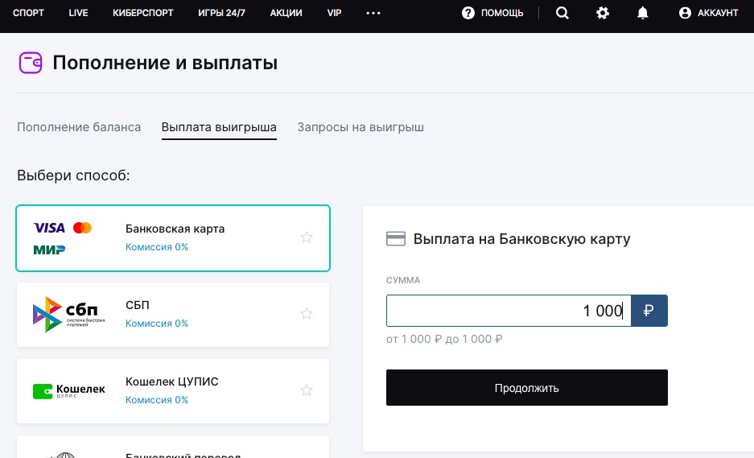Select the Кошелек ЦУПИС payout method title
Image resolution: width=754 pixels, height=458 pixels.
(171, 382)
